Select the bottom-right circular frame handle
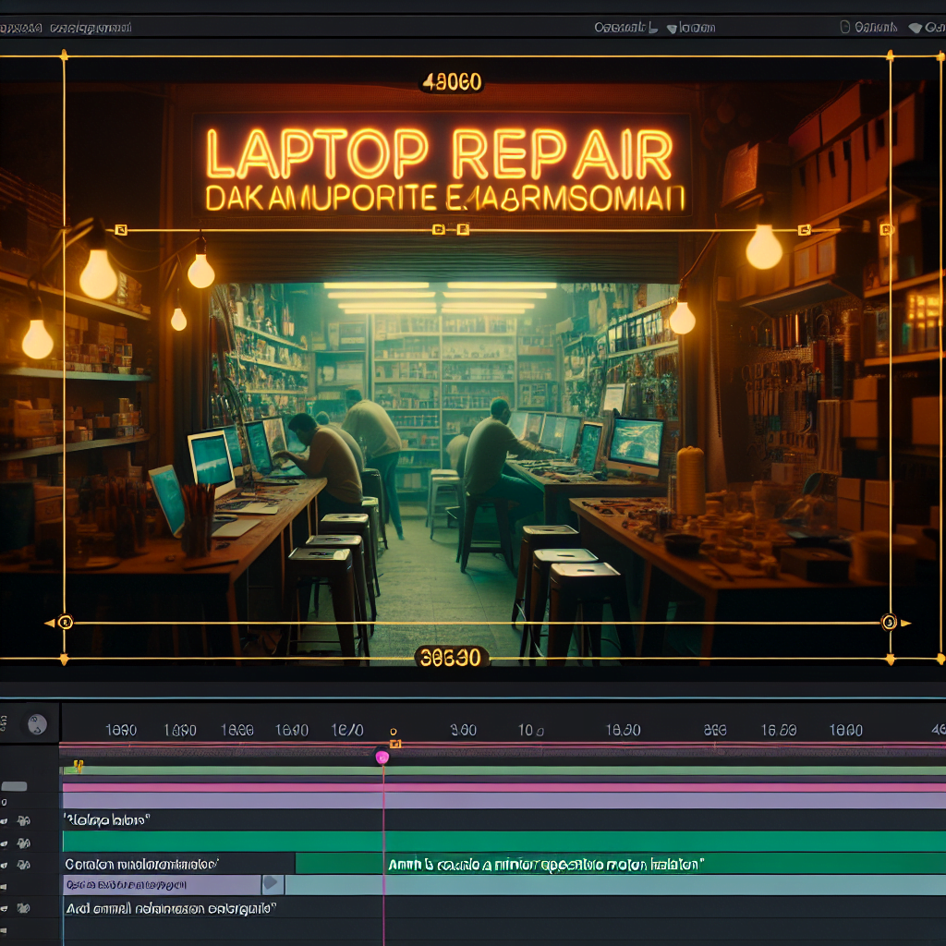This screenshot has height=946, width=946. (889, 622)
